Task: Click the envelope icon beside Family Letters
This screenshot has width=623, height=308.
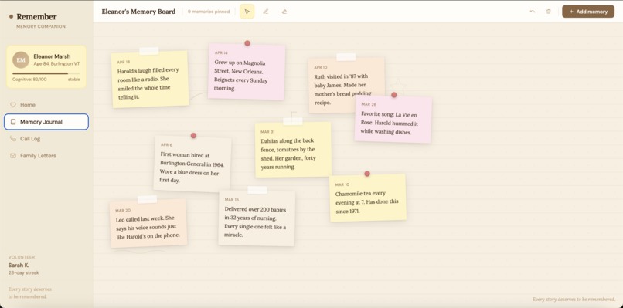Action: 12,156
